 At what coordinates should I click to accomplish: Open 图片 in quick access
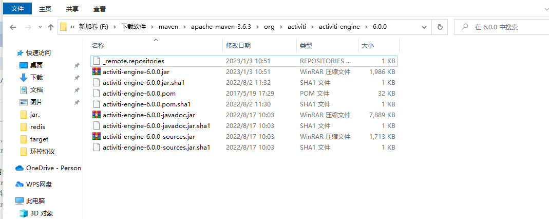[36, 102]
